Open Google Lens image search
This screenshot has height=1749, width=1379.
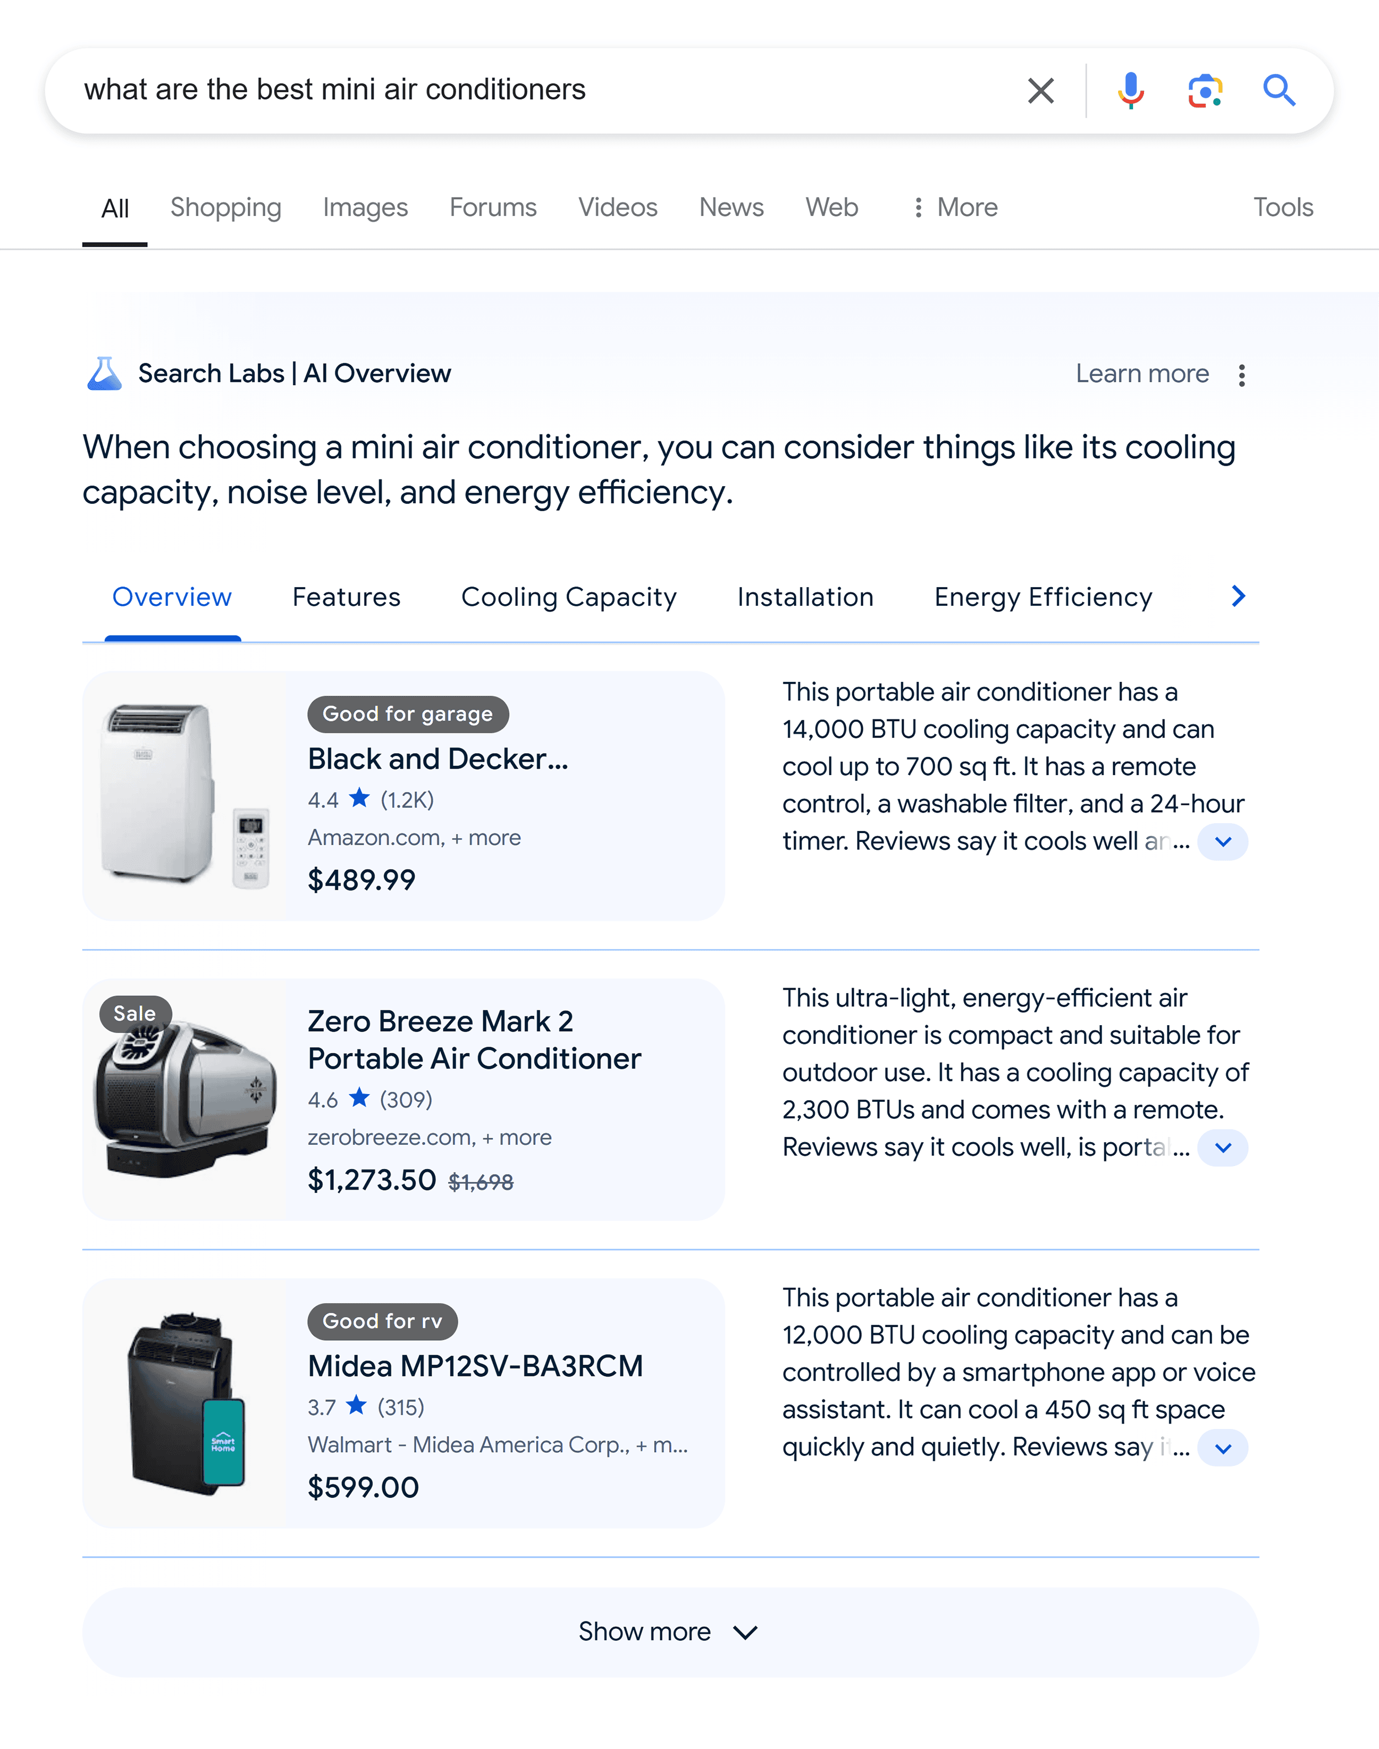[1205, 89]
